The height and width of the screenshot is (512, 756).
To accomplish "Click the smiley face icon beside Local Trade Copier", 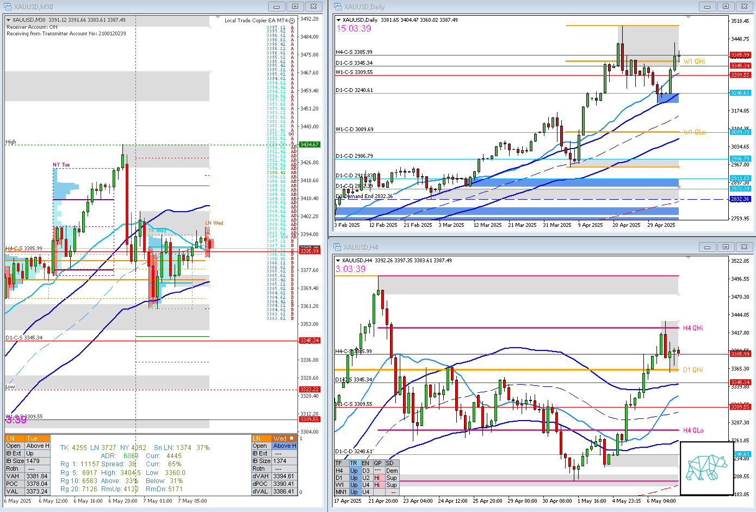I will point(292,20).
